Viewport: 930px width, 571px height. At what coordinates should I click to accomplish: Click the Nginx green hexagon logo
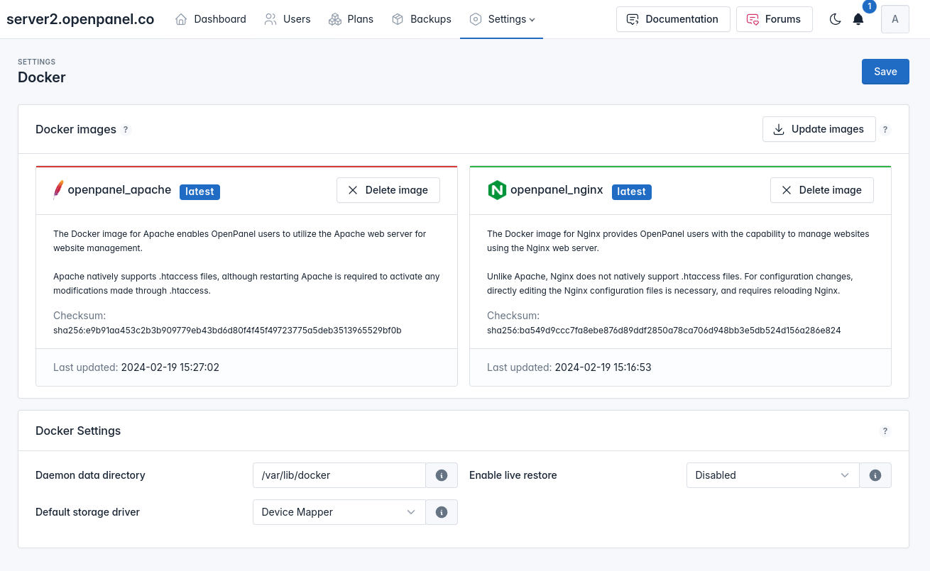point(497,190)
